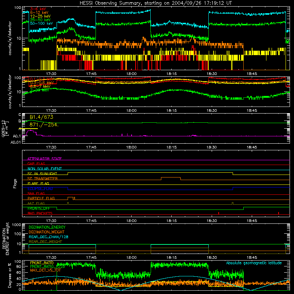Select the red 3-6 keV legend label
The width and height of the screenshot is (294, 294).
click(38, 9)
